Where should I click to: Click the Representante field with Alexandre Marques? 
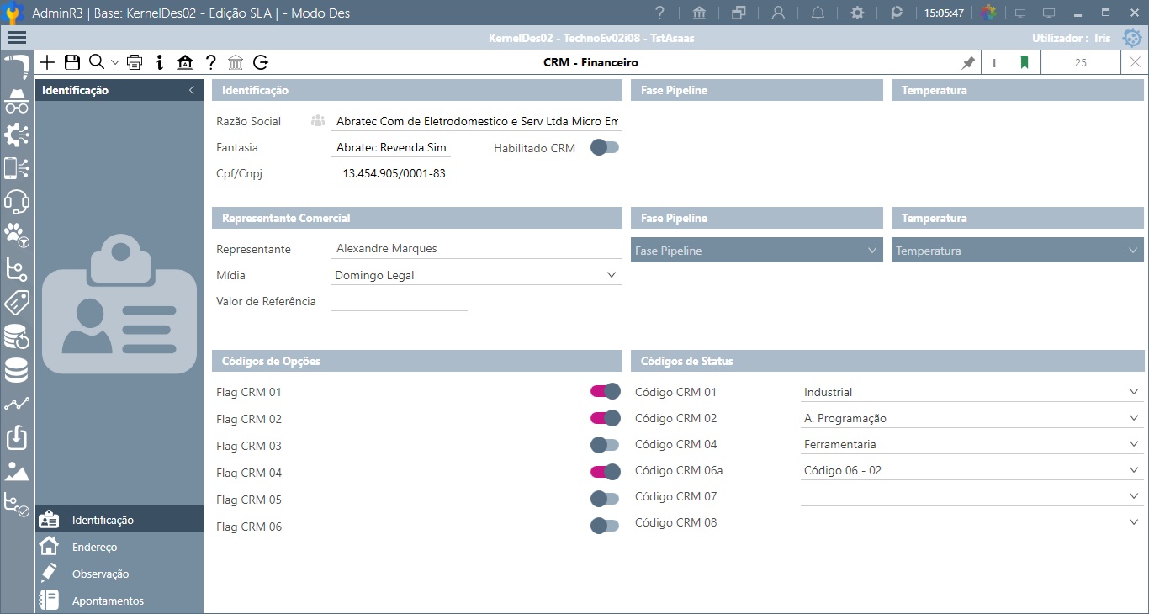(x=476, y=248)
